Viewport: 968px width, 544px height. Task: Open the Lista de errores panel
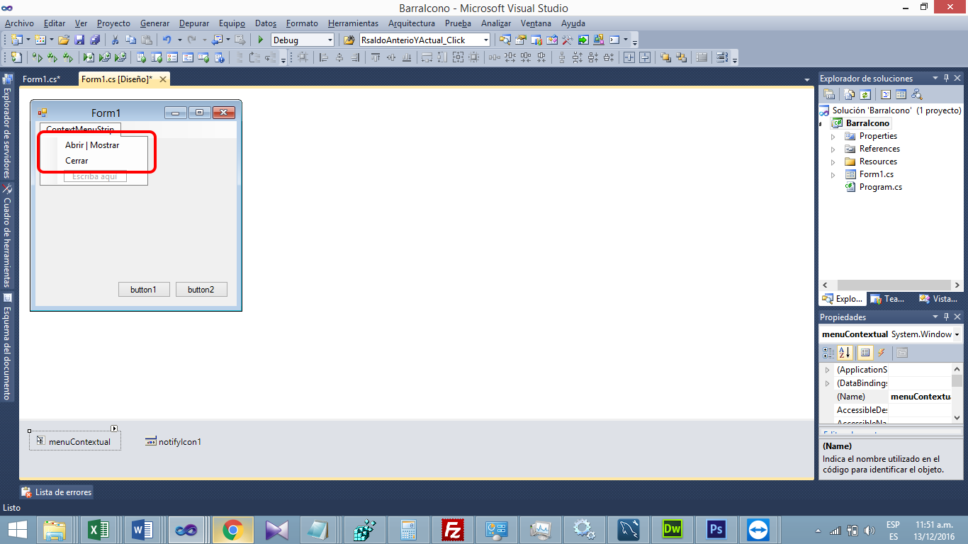(57, 492)
